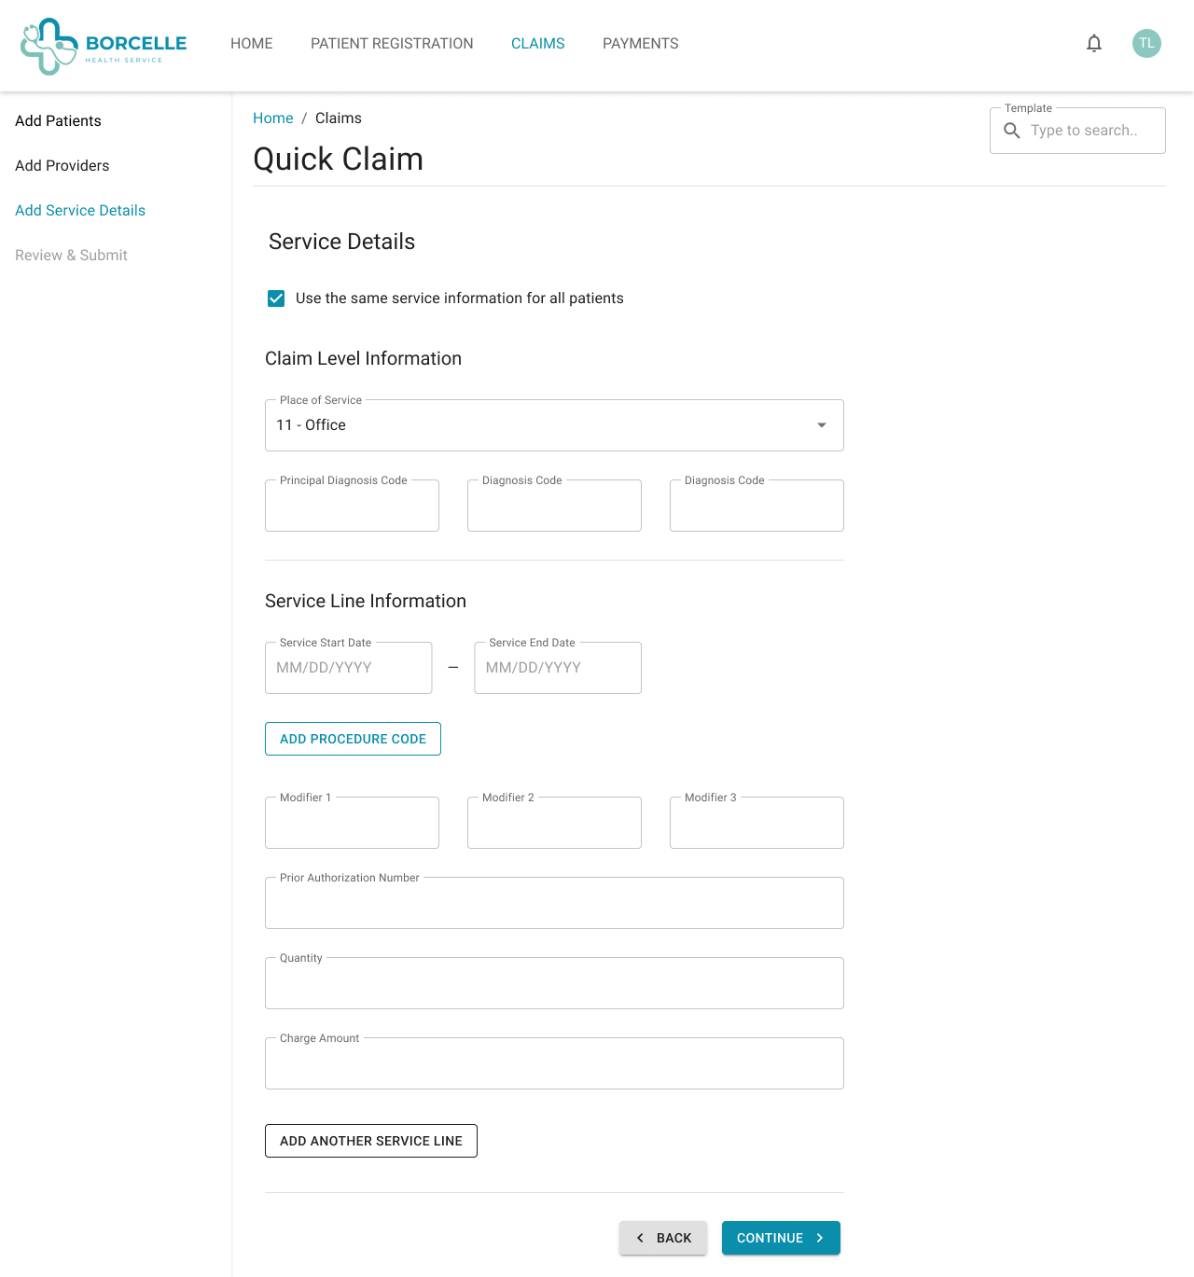
Task: Go back using the Back button
Action: (x=663, y=1238)
